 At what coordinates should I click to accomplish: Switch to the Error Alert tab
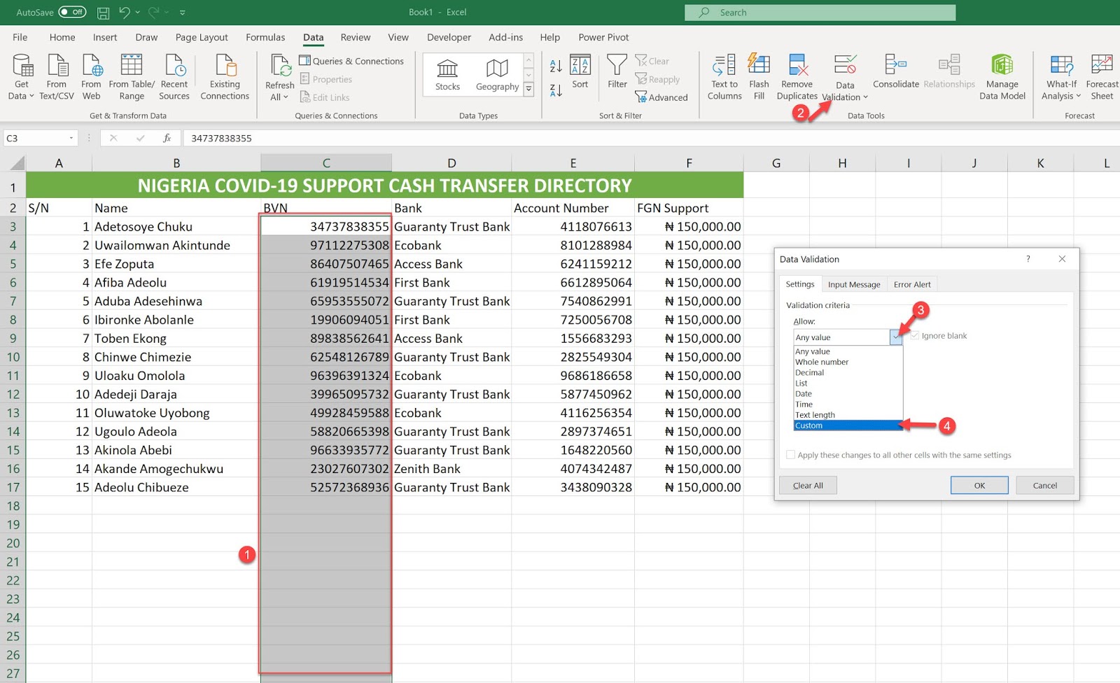click(911, 284)
